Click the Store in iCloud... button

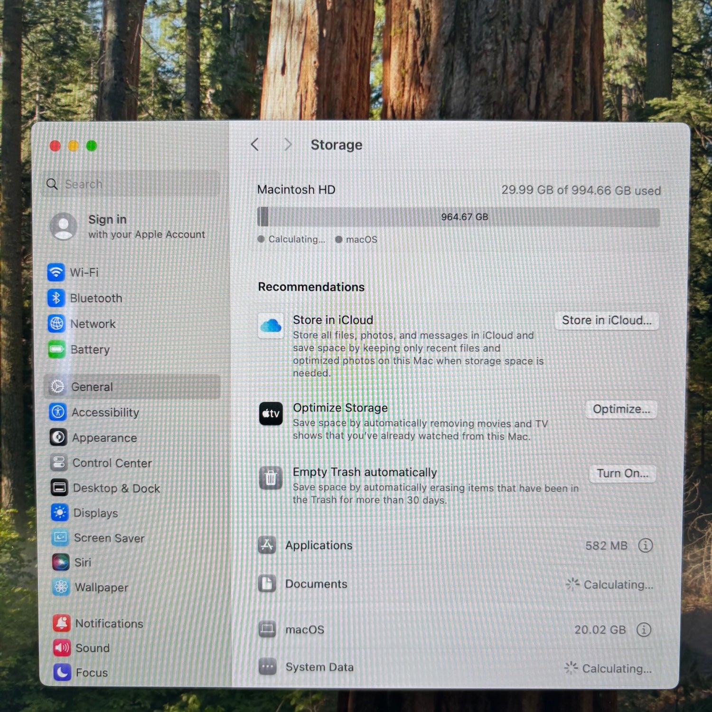(x=607, y=320)
